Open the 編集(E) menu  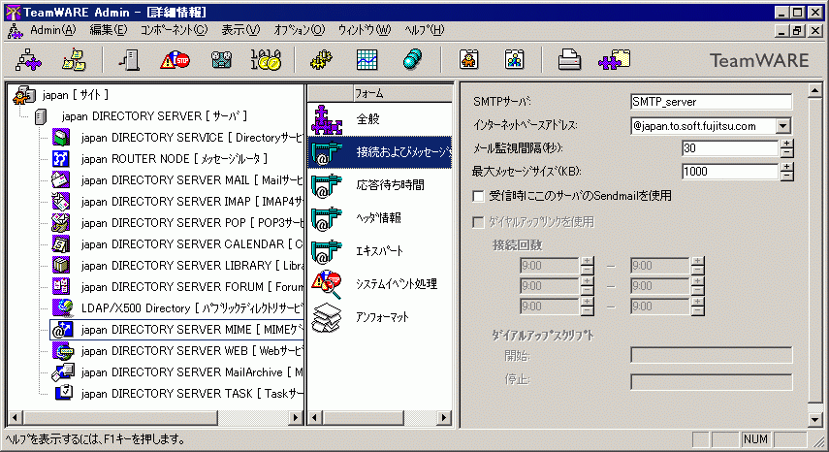(109, 30)
